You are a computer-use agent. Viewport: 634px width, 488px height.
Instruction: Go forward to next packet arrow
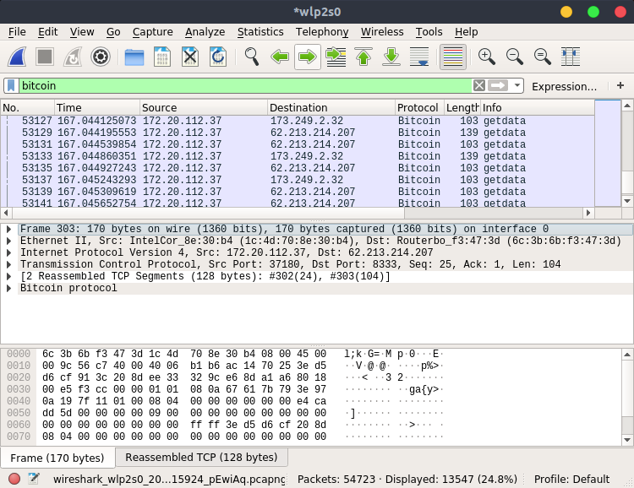pos(308,57)
